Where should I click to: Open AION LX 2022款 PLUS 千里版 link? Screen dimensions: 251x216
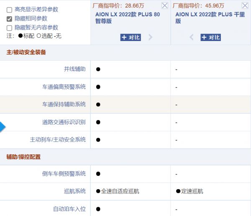(210, 18)
